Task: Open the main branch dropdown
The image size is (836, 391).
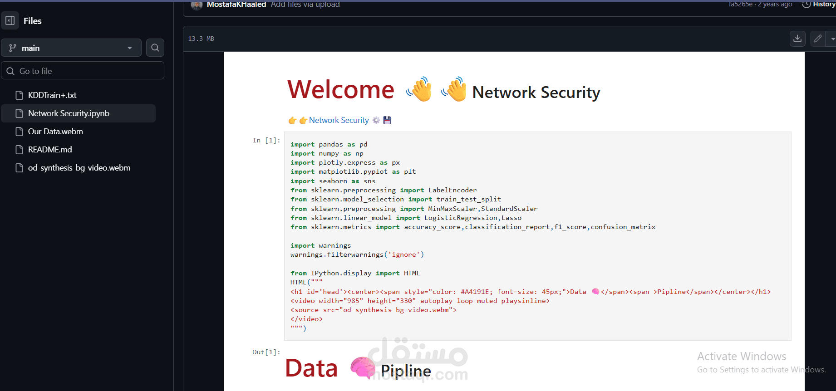Action: coord(71,48)
